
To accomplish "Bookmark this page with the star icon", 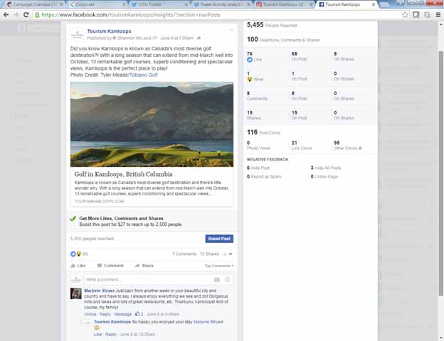I will pos(405,15).
